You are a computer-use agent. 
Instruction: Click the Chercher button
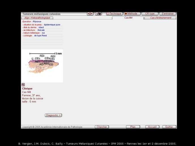point(102,127)
